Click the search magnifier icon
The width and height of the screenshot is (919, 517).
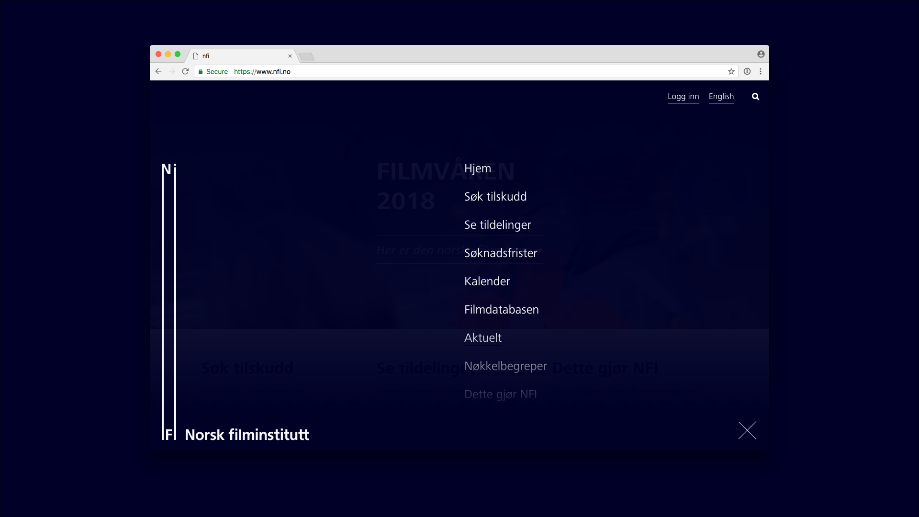[755, 97]
